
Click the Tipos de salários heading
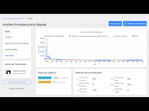point(47,73)
